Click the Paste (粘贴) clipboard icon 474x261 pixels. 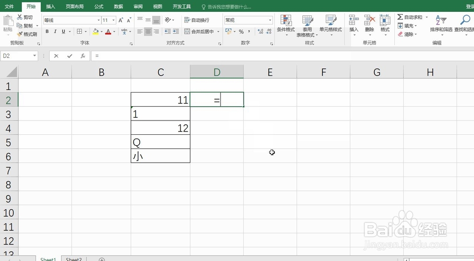8,21
